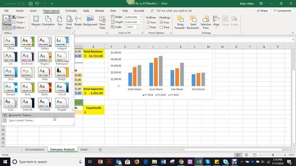Open the Margins options

pyautogui.click(x=36, y=23)
